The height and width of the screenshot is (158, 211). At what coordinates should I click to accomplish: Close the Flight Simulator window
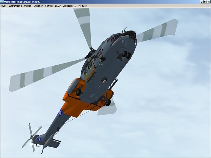click(209, 2)
